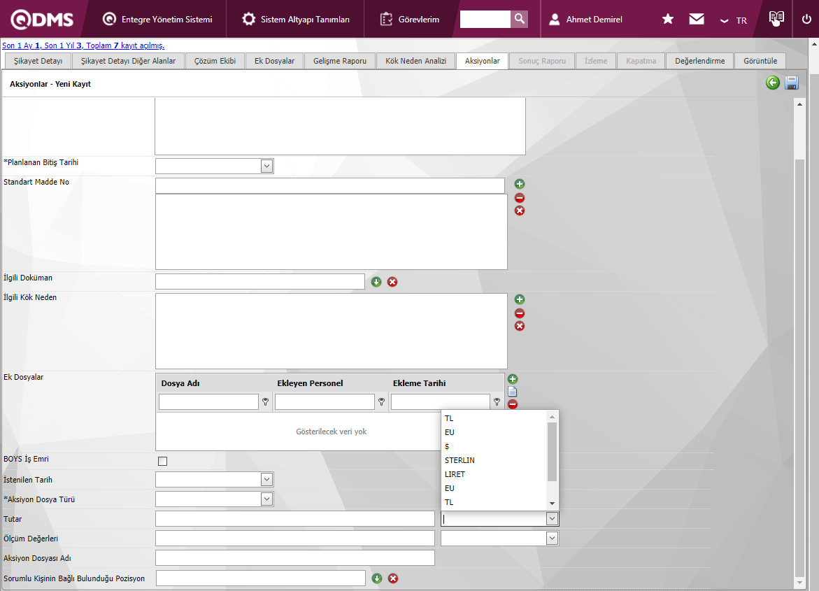Open the Görevlerim menu
The width and height of the screenshot is (819, 591).
tap(410, 20)
